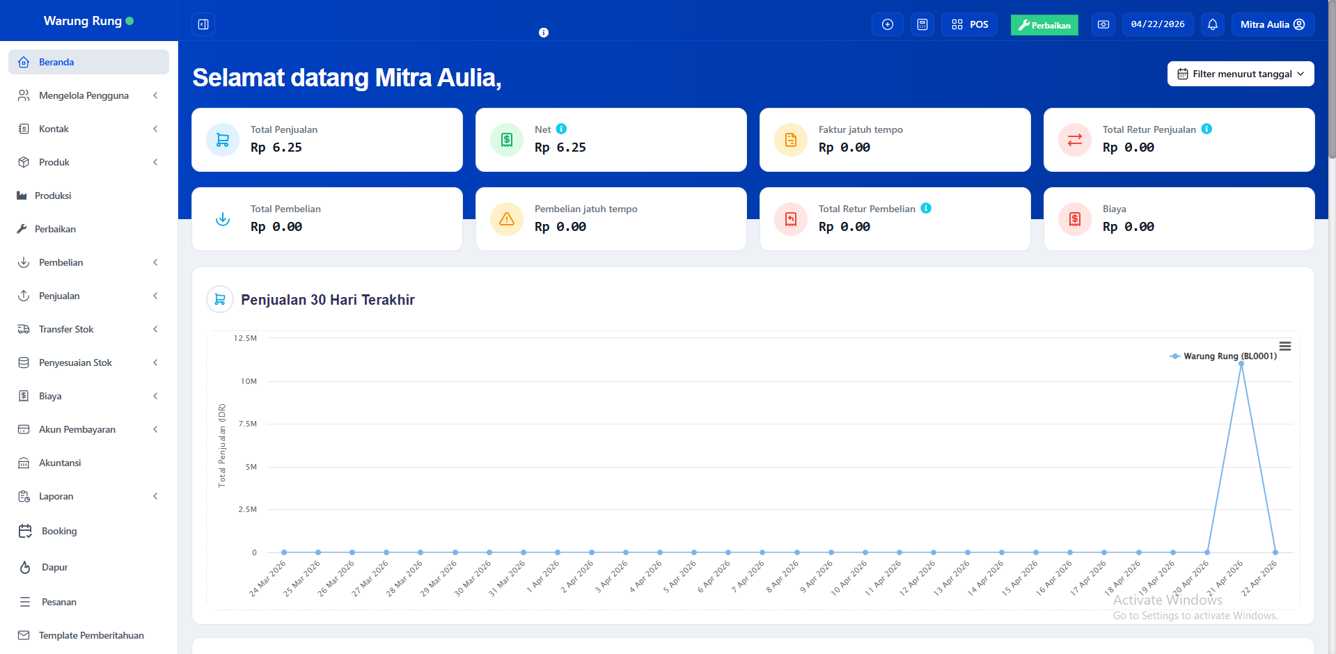Click info icon beside Total Retur Pembelian

(925, 208)
